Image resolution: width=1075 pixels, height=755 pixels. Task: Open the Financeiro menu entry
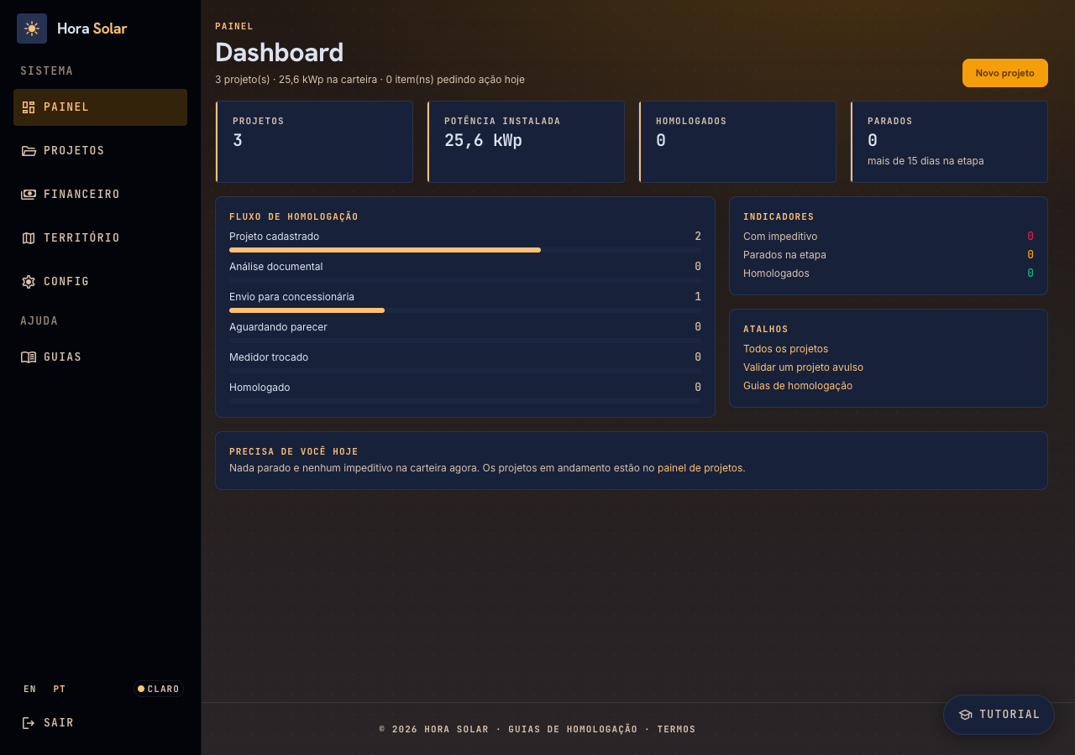pyautogui.click(x=100, y=195)
